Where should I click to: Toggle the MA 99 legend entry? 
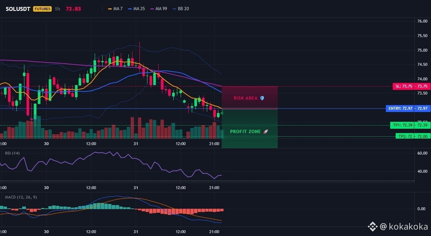click(159, 9)
